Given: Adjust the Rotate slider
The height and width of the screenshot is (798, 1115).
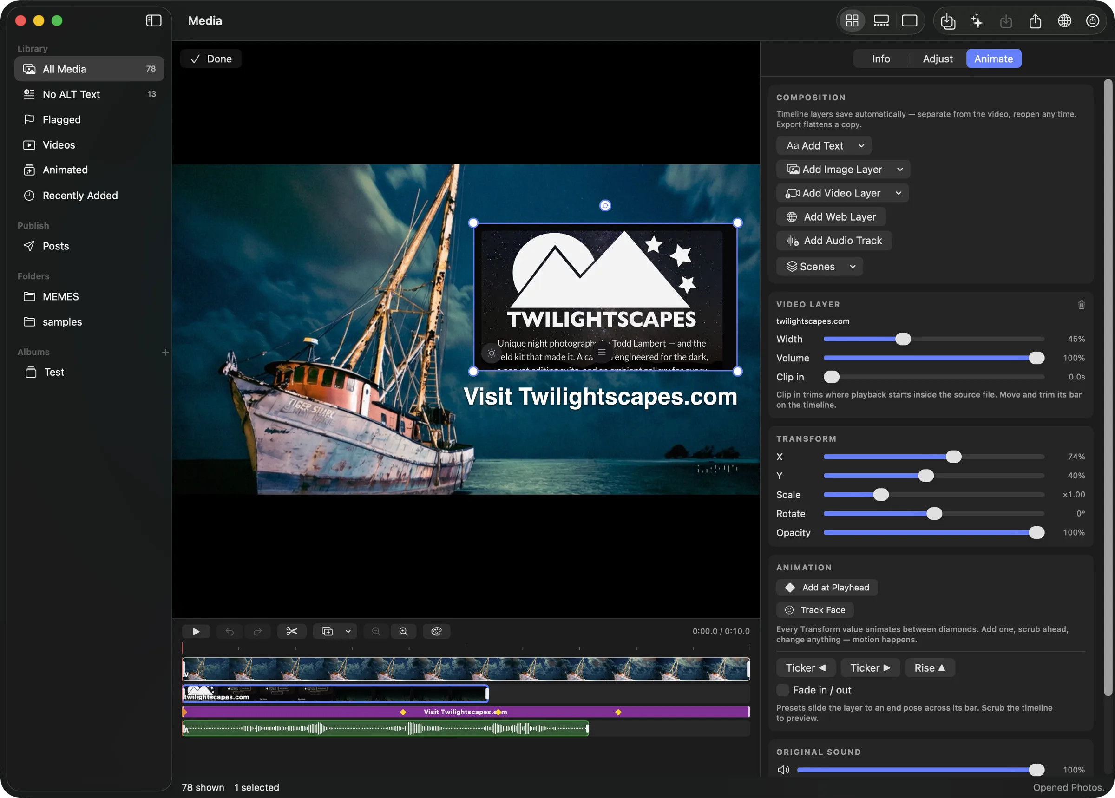Looking at the screenshot, I should (x=934, y=514).
